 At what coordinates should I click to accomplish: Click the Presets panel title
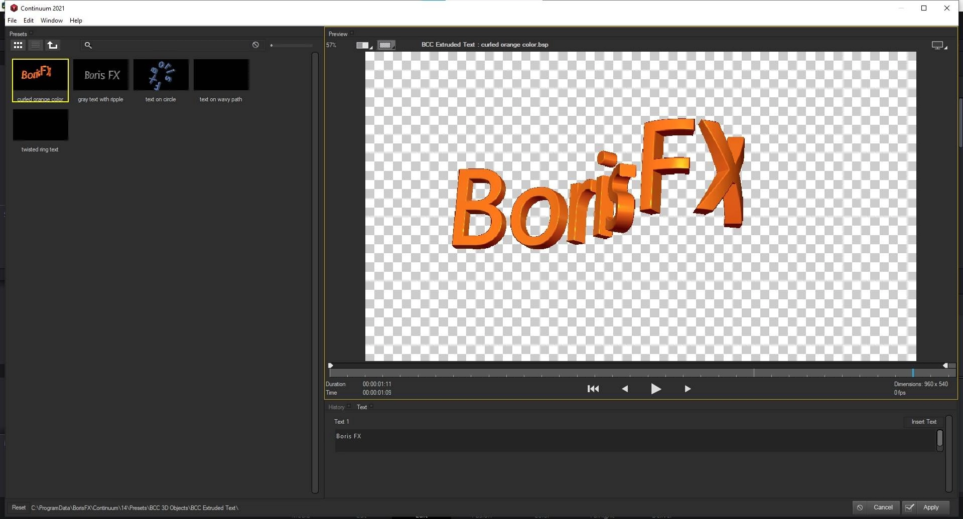coord(18,34)
